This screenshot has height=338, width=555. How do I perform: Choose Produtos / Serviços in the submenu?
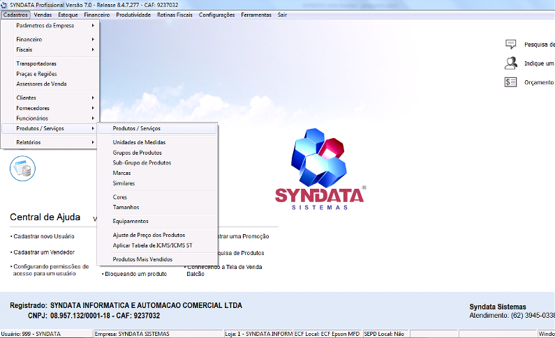[x=157, y=128]
